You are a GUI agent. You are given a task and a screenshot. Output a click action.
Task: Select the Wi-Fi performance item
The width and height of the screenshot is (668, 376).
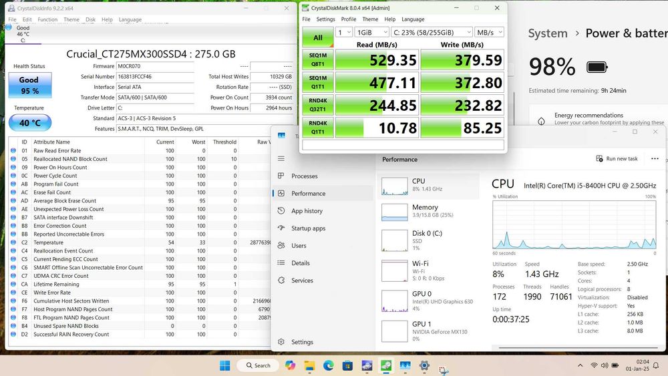[428, 270]
